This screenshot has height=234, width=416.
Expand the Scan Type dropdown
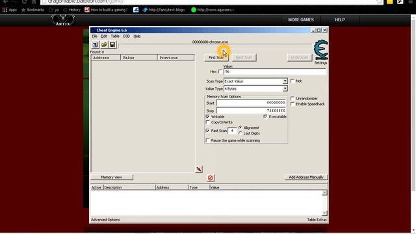click(x=285, y=81)
